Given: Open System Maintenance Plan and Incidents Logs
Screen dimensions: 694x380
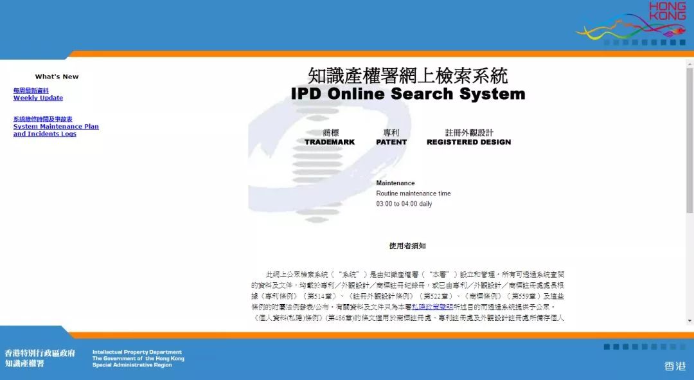Looking at the screenshot, I should (56, 131).
